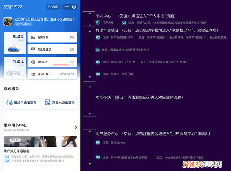Expand 用户服务中心 with the chevron arrow

76,127
